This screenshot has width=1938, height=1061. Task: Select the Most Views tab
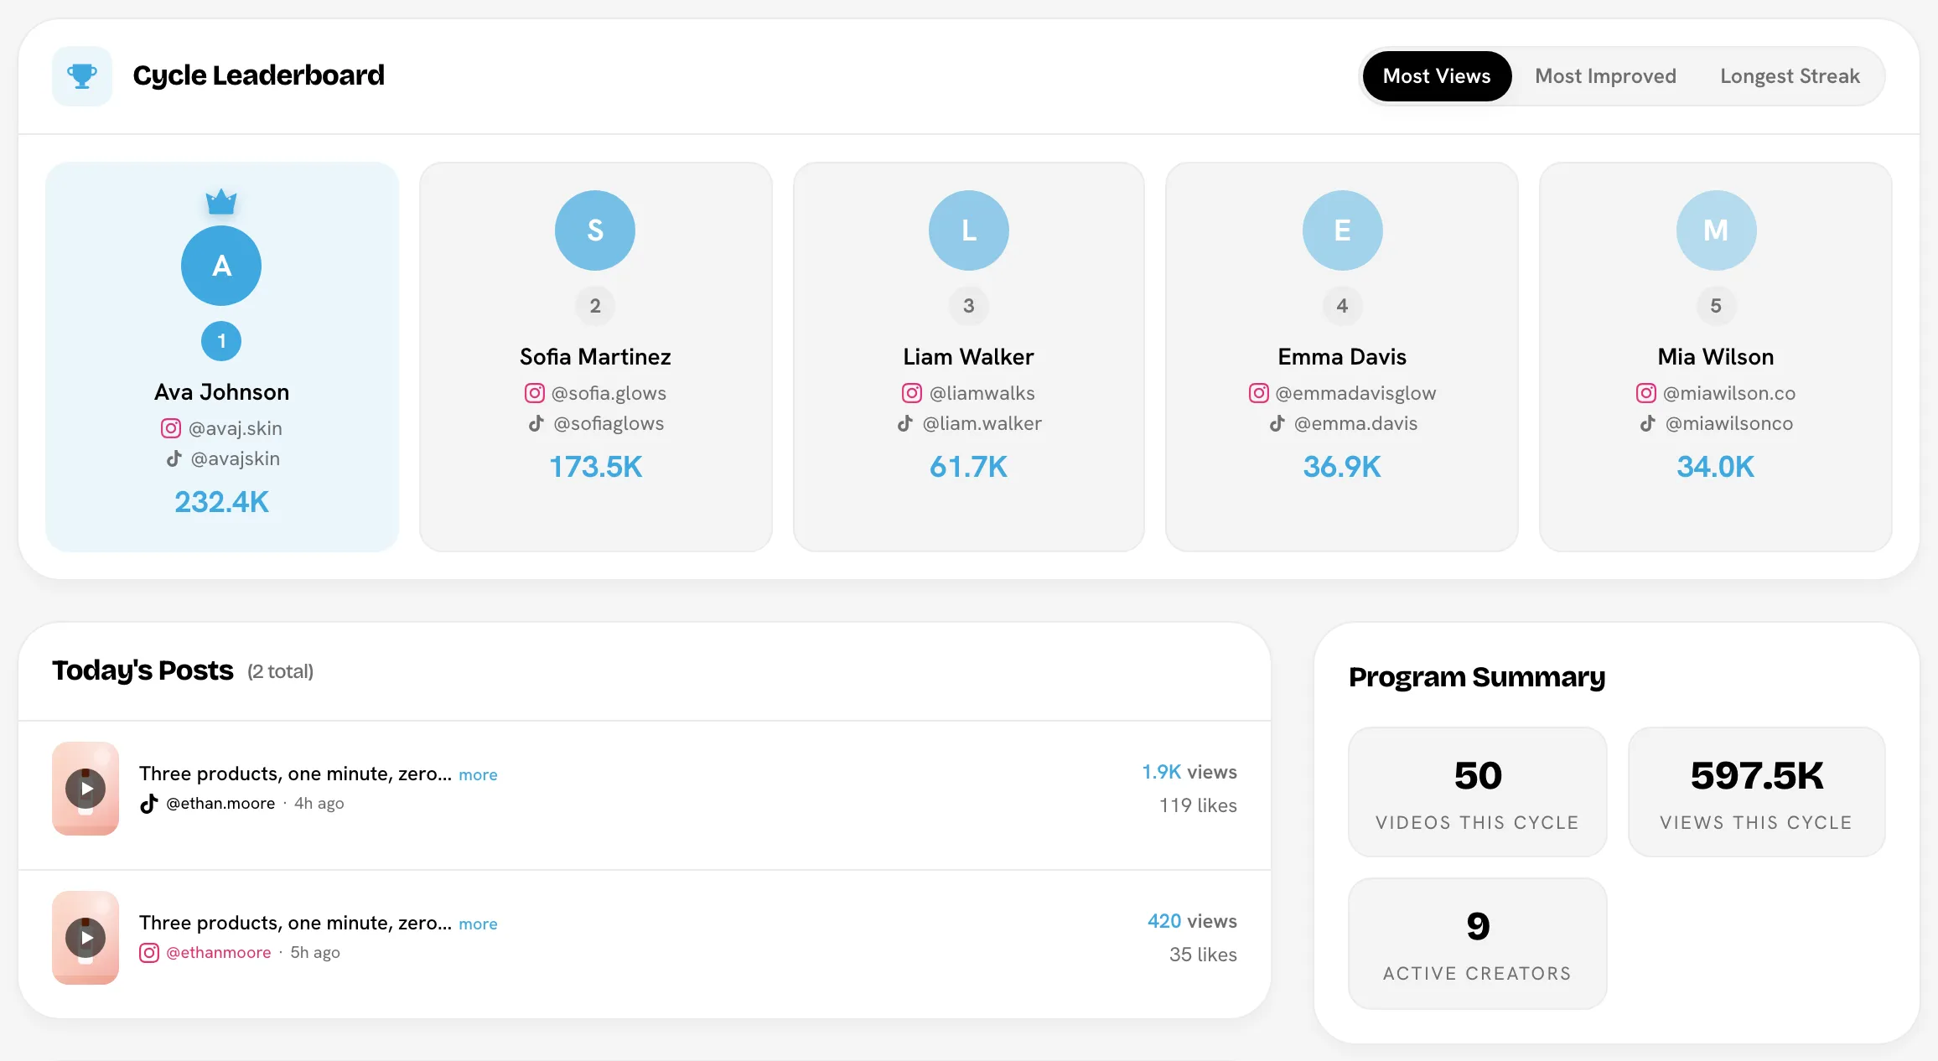tap(1437, 76)
